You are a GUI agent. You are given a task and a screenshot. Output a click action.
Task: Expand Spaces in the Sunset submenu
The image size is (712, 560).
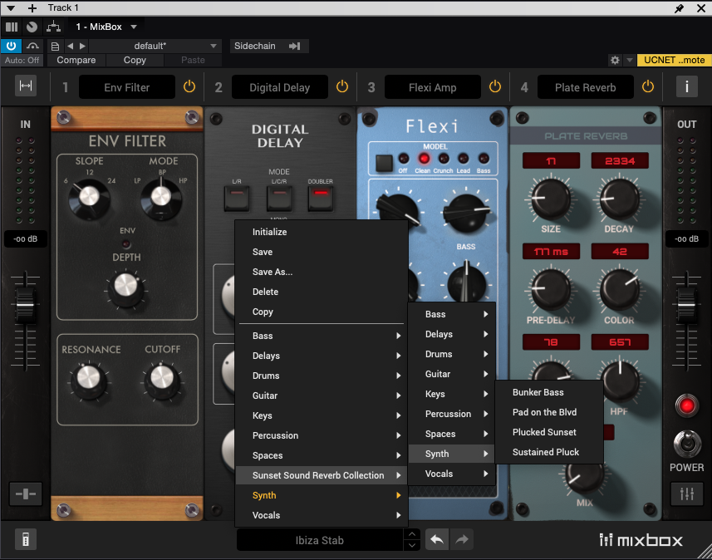[x=452, y=434]
